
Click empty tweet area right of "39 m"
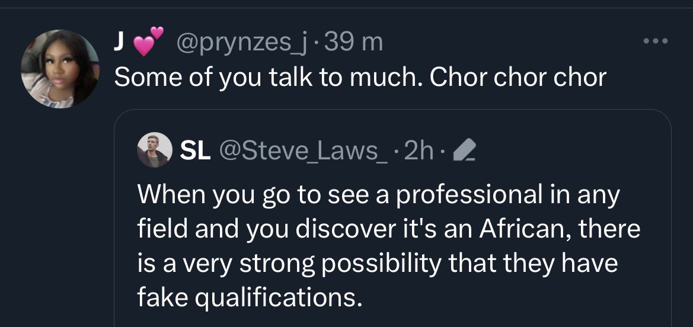[x=504, y=43]
